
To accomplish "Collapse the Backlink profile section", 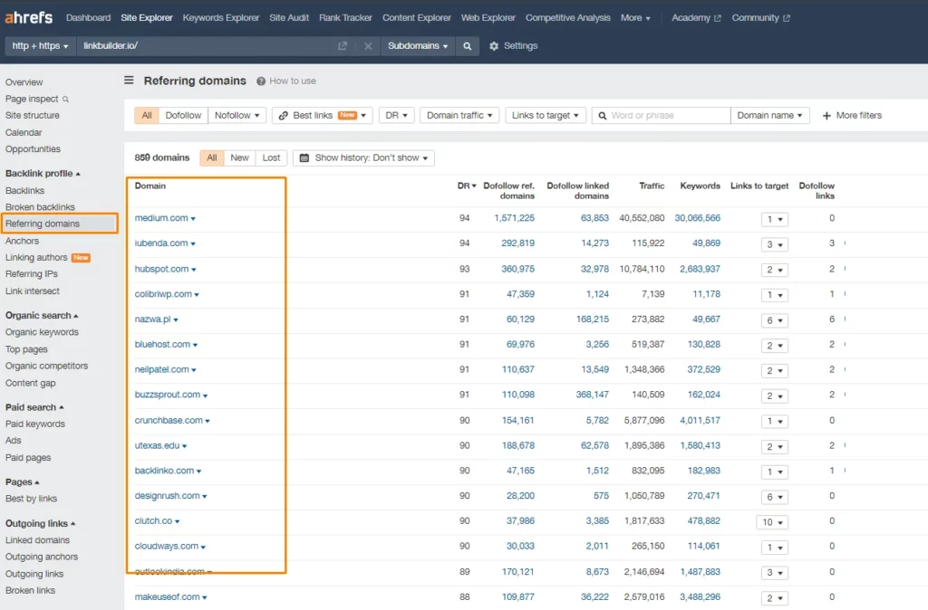I will [43, 173].
